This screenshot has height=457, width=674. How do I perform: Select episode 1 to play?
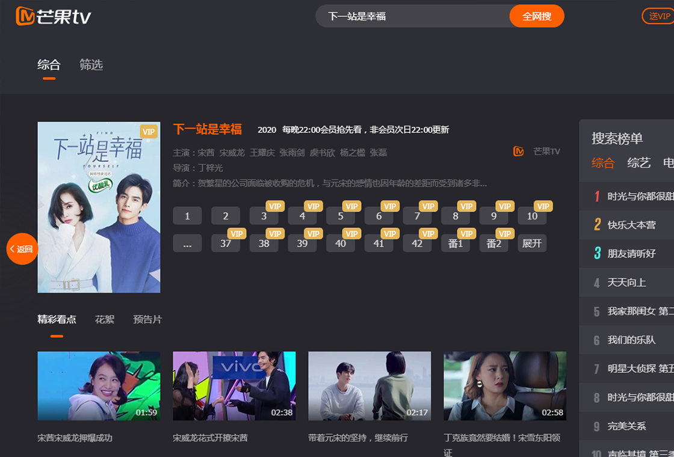tap(187, 215)
